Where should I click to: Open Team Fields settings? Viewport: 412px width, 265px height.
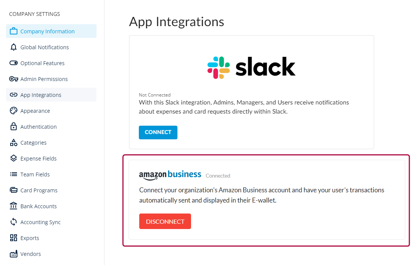tap(35, 175)
